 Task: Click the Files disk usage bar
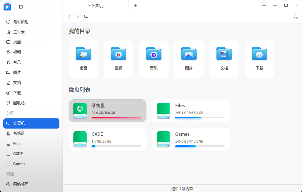(x=200, y=118)
